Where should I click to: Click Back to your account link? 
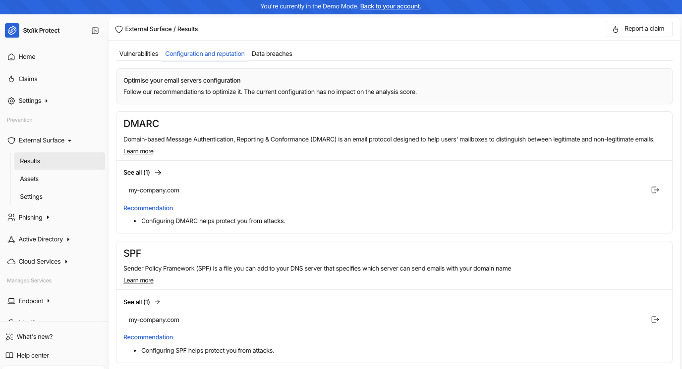pos(390,6)
